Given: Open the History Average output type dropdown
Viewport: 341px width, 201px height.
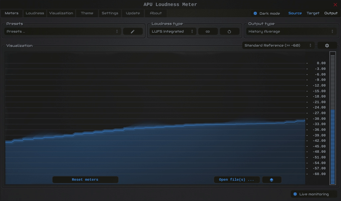Looking at the screenshot, I should pos(291,31).
